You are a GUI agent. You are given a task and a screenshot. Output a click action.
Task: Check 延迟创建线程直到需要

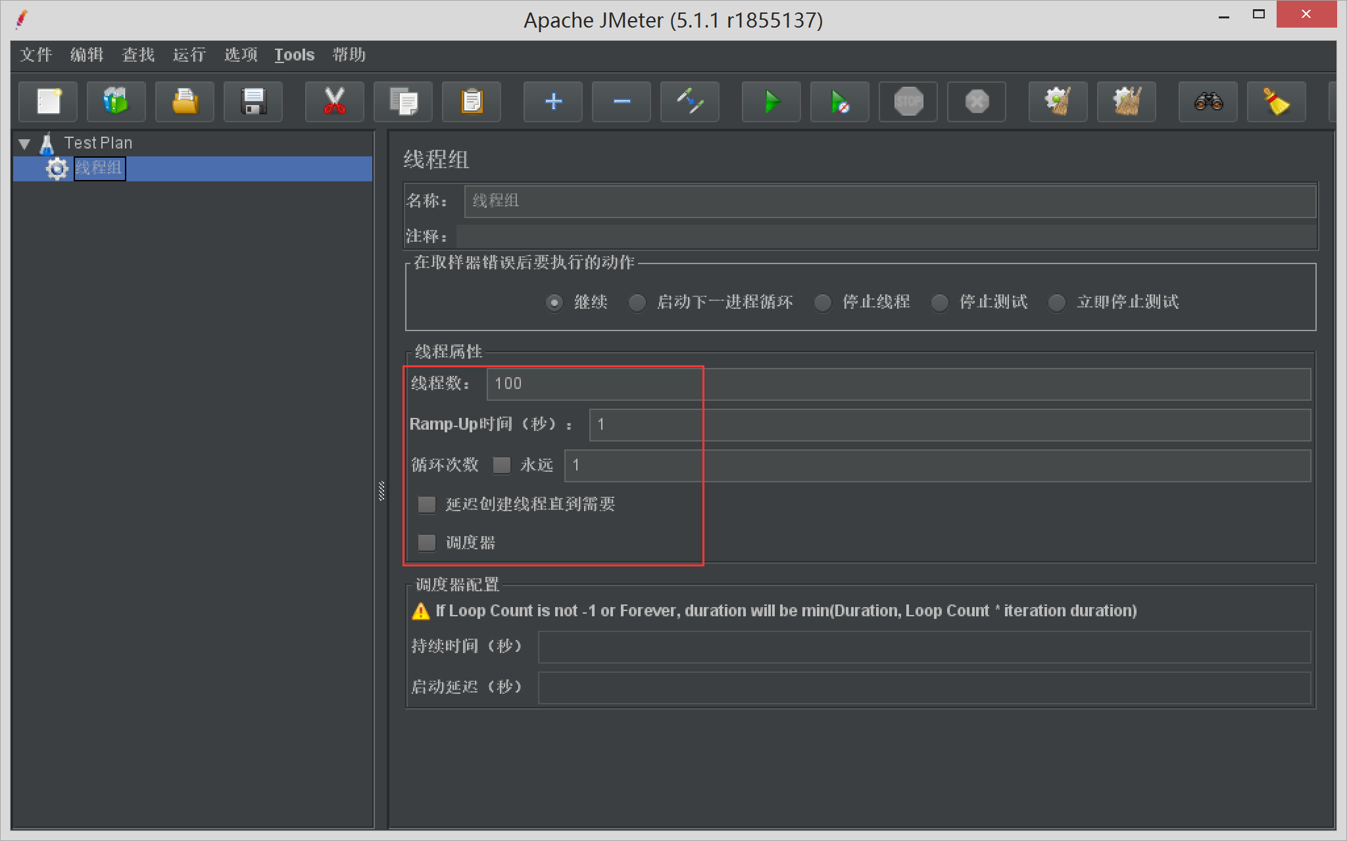(426, 505)
